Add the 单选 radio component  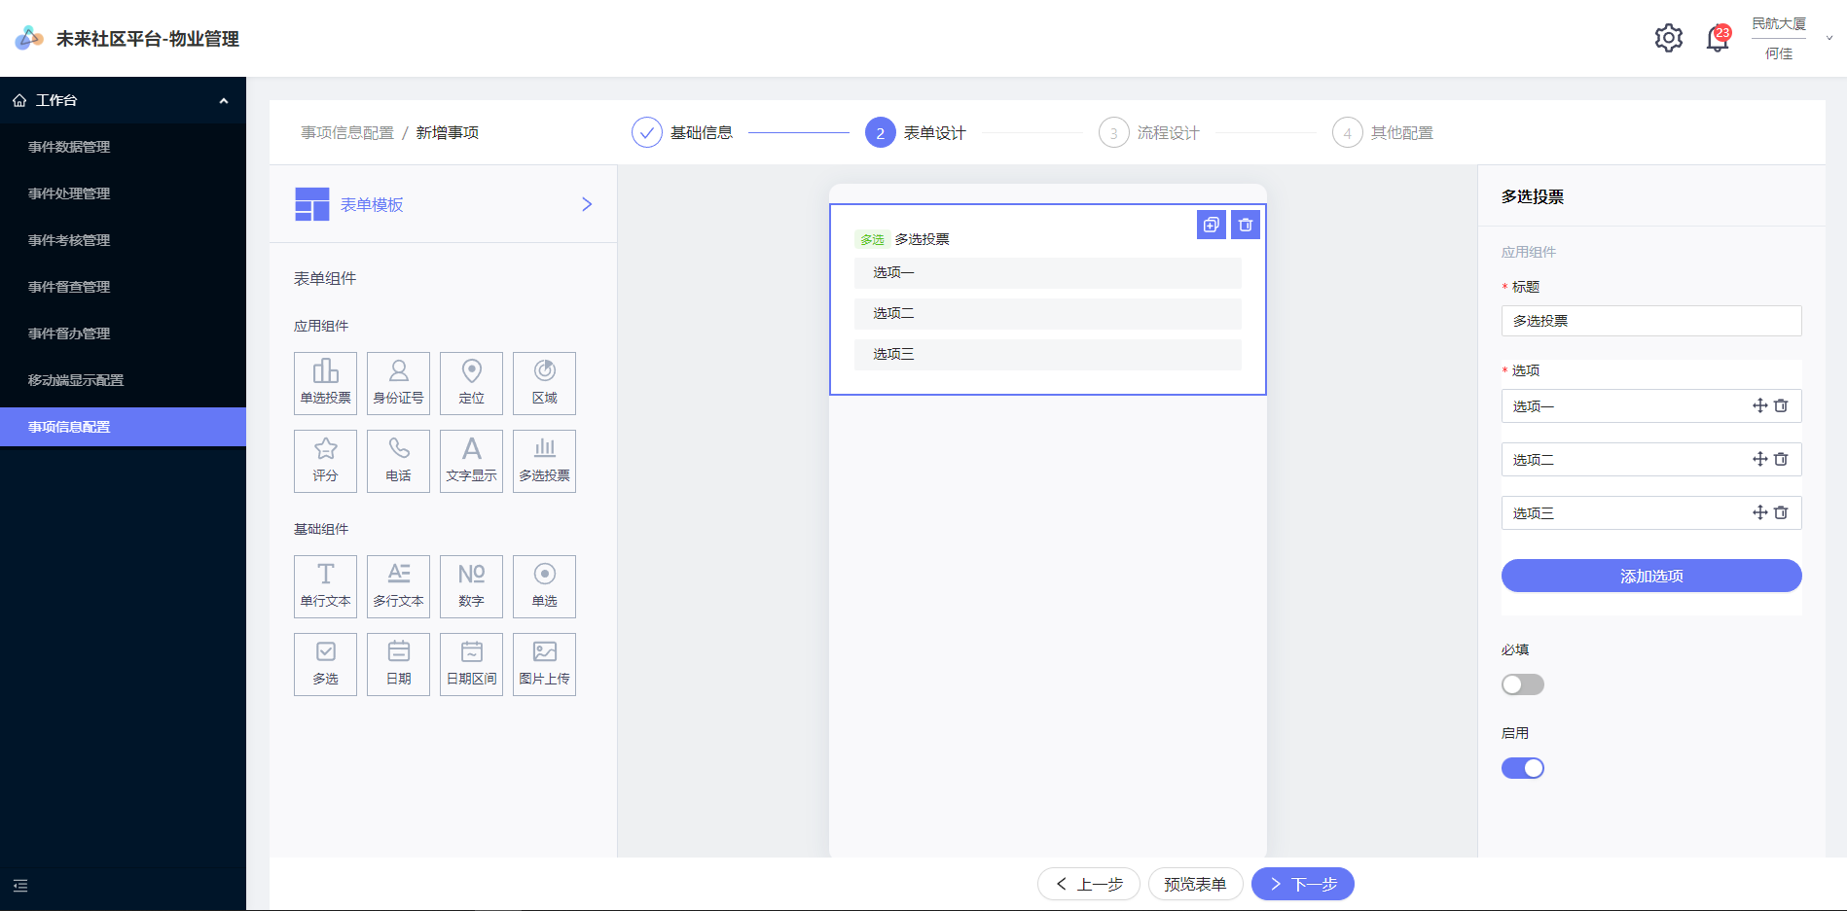[544, 586]
